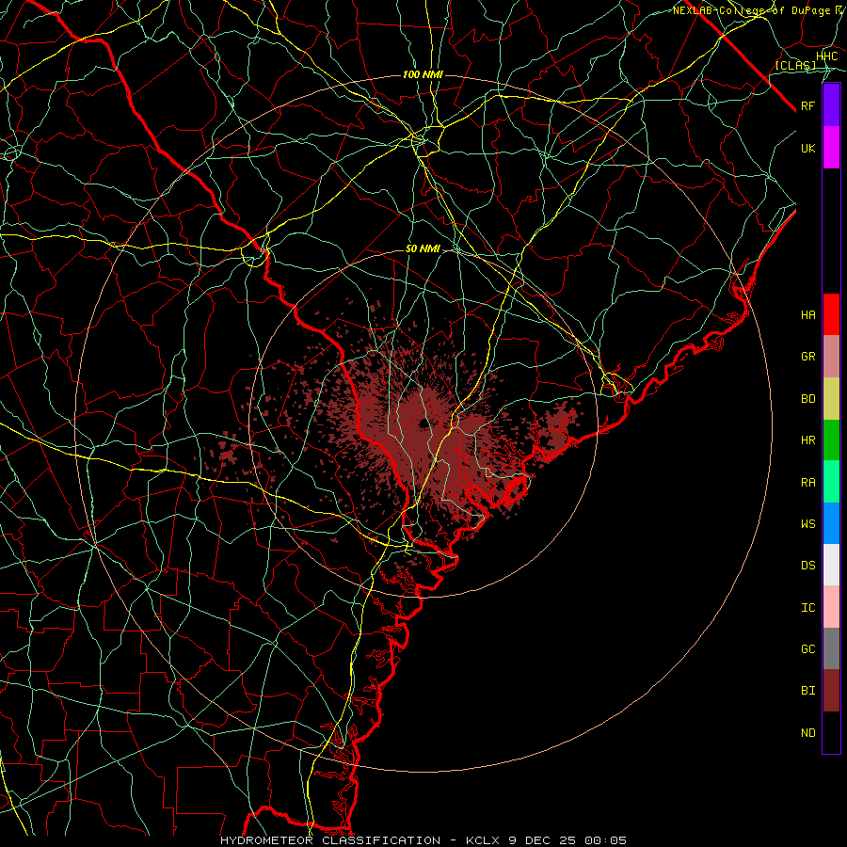
Task: Click the 9 DEC 25 date text
Action: click(543, 840)
